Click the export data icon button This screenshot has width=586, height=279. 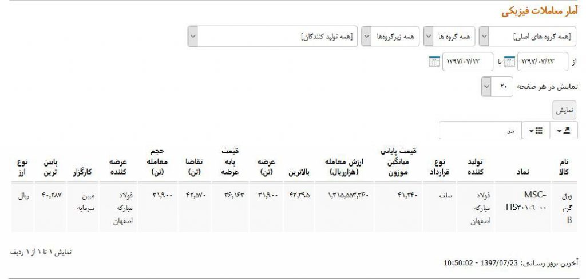click(x=564, y=131)
